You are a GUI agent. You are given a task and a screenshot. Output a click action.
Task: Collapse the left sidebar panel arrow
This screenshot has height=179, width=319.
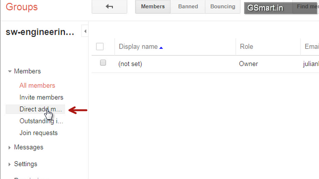[x=85, y=31]
